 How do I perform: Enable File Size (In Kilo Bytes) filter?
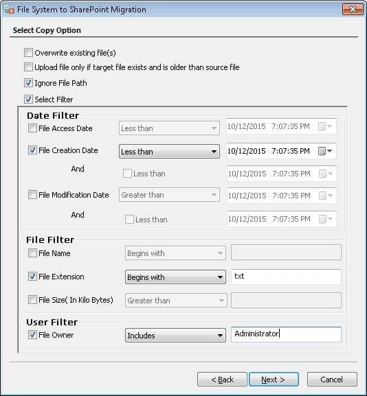tap(32, 300)
